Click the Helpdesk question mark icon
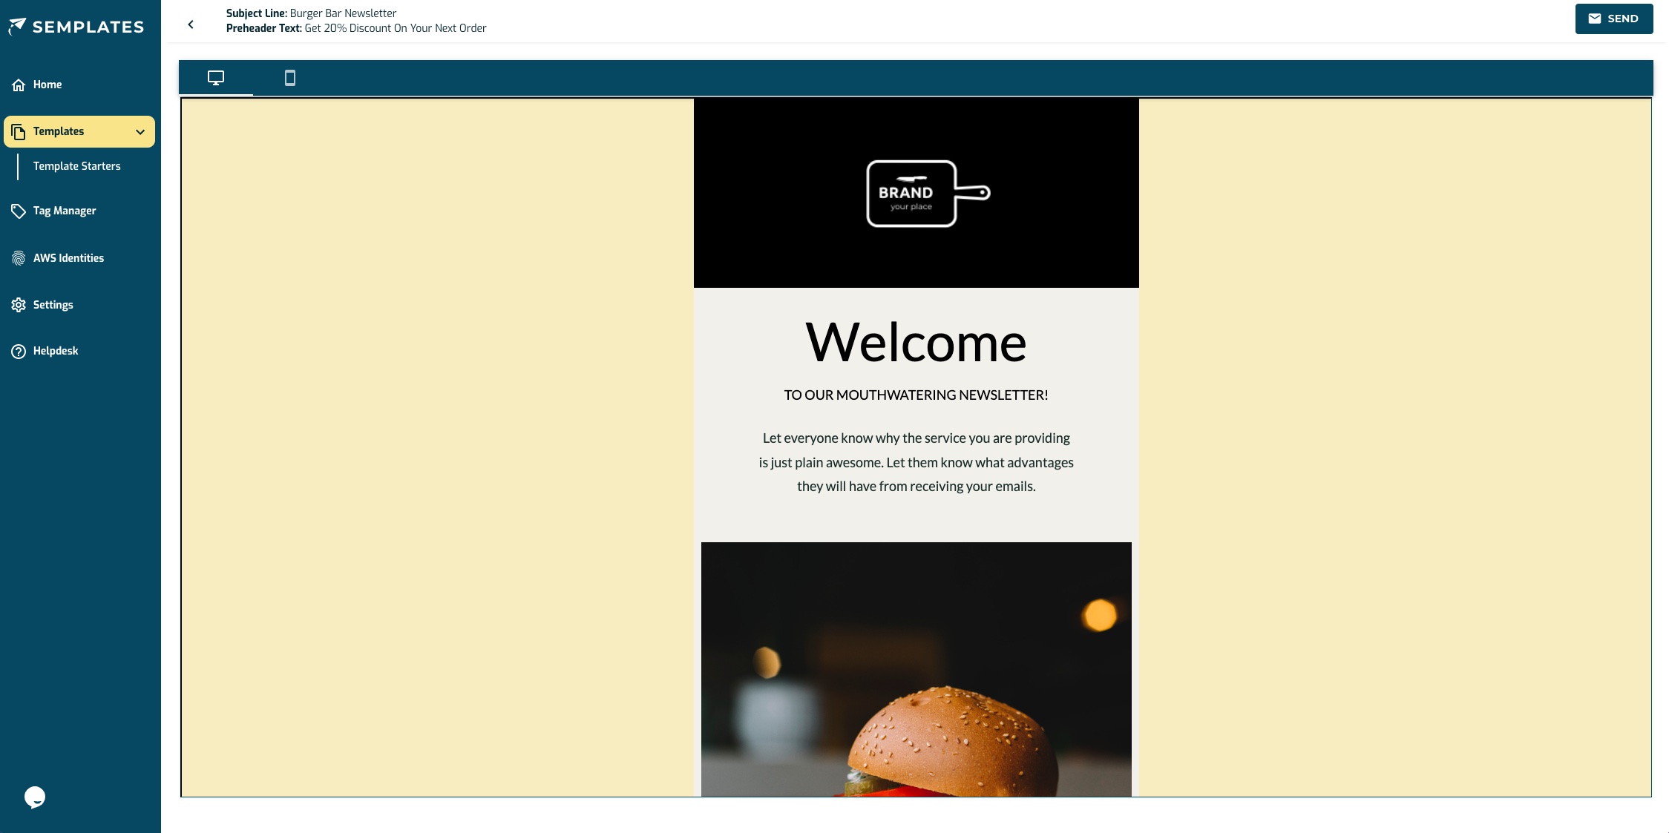The width and height of the screenshot is (1669, 833). click(19, 352)
